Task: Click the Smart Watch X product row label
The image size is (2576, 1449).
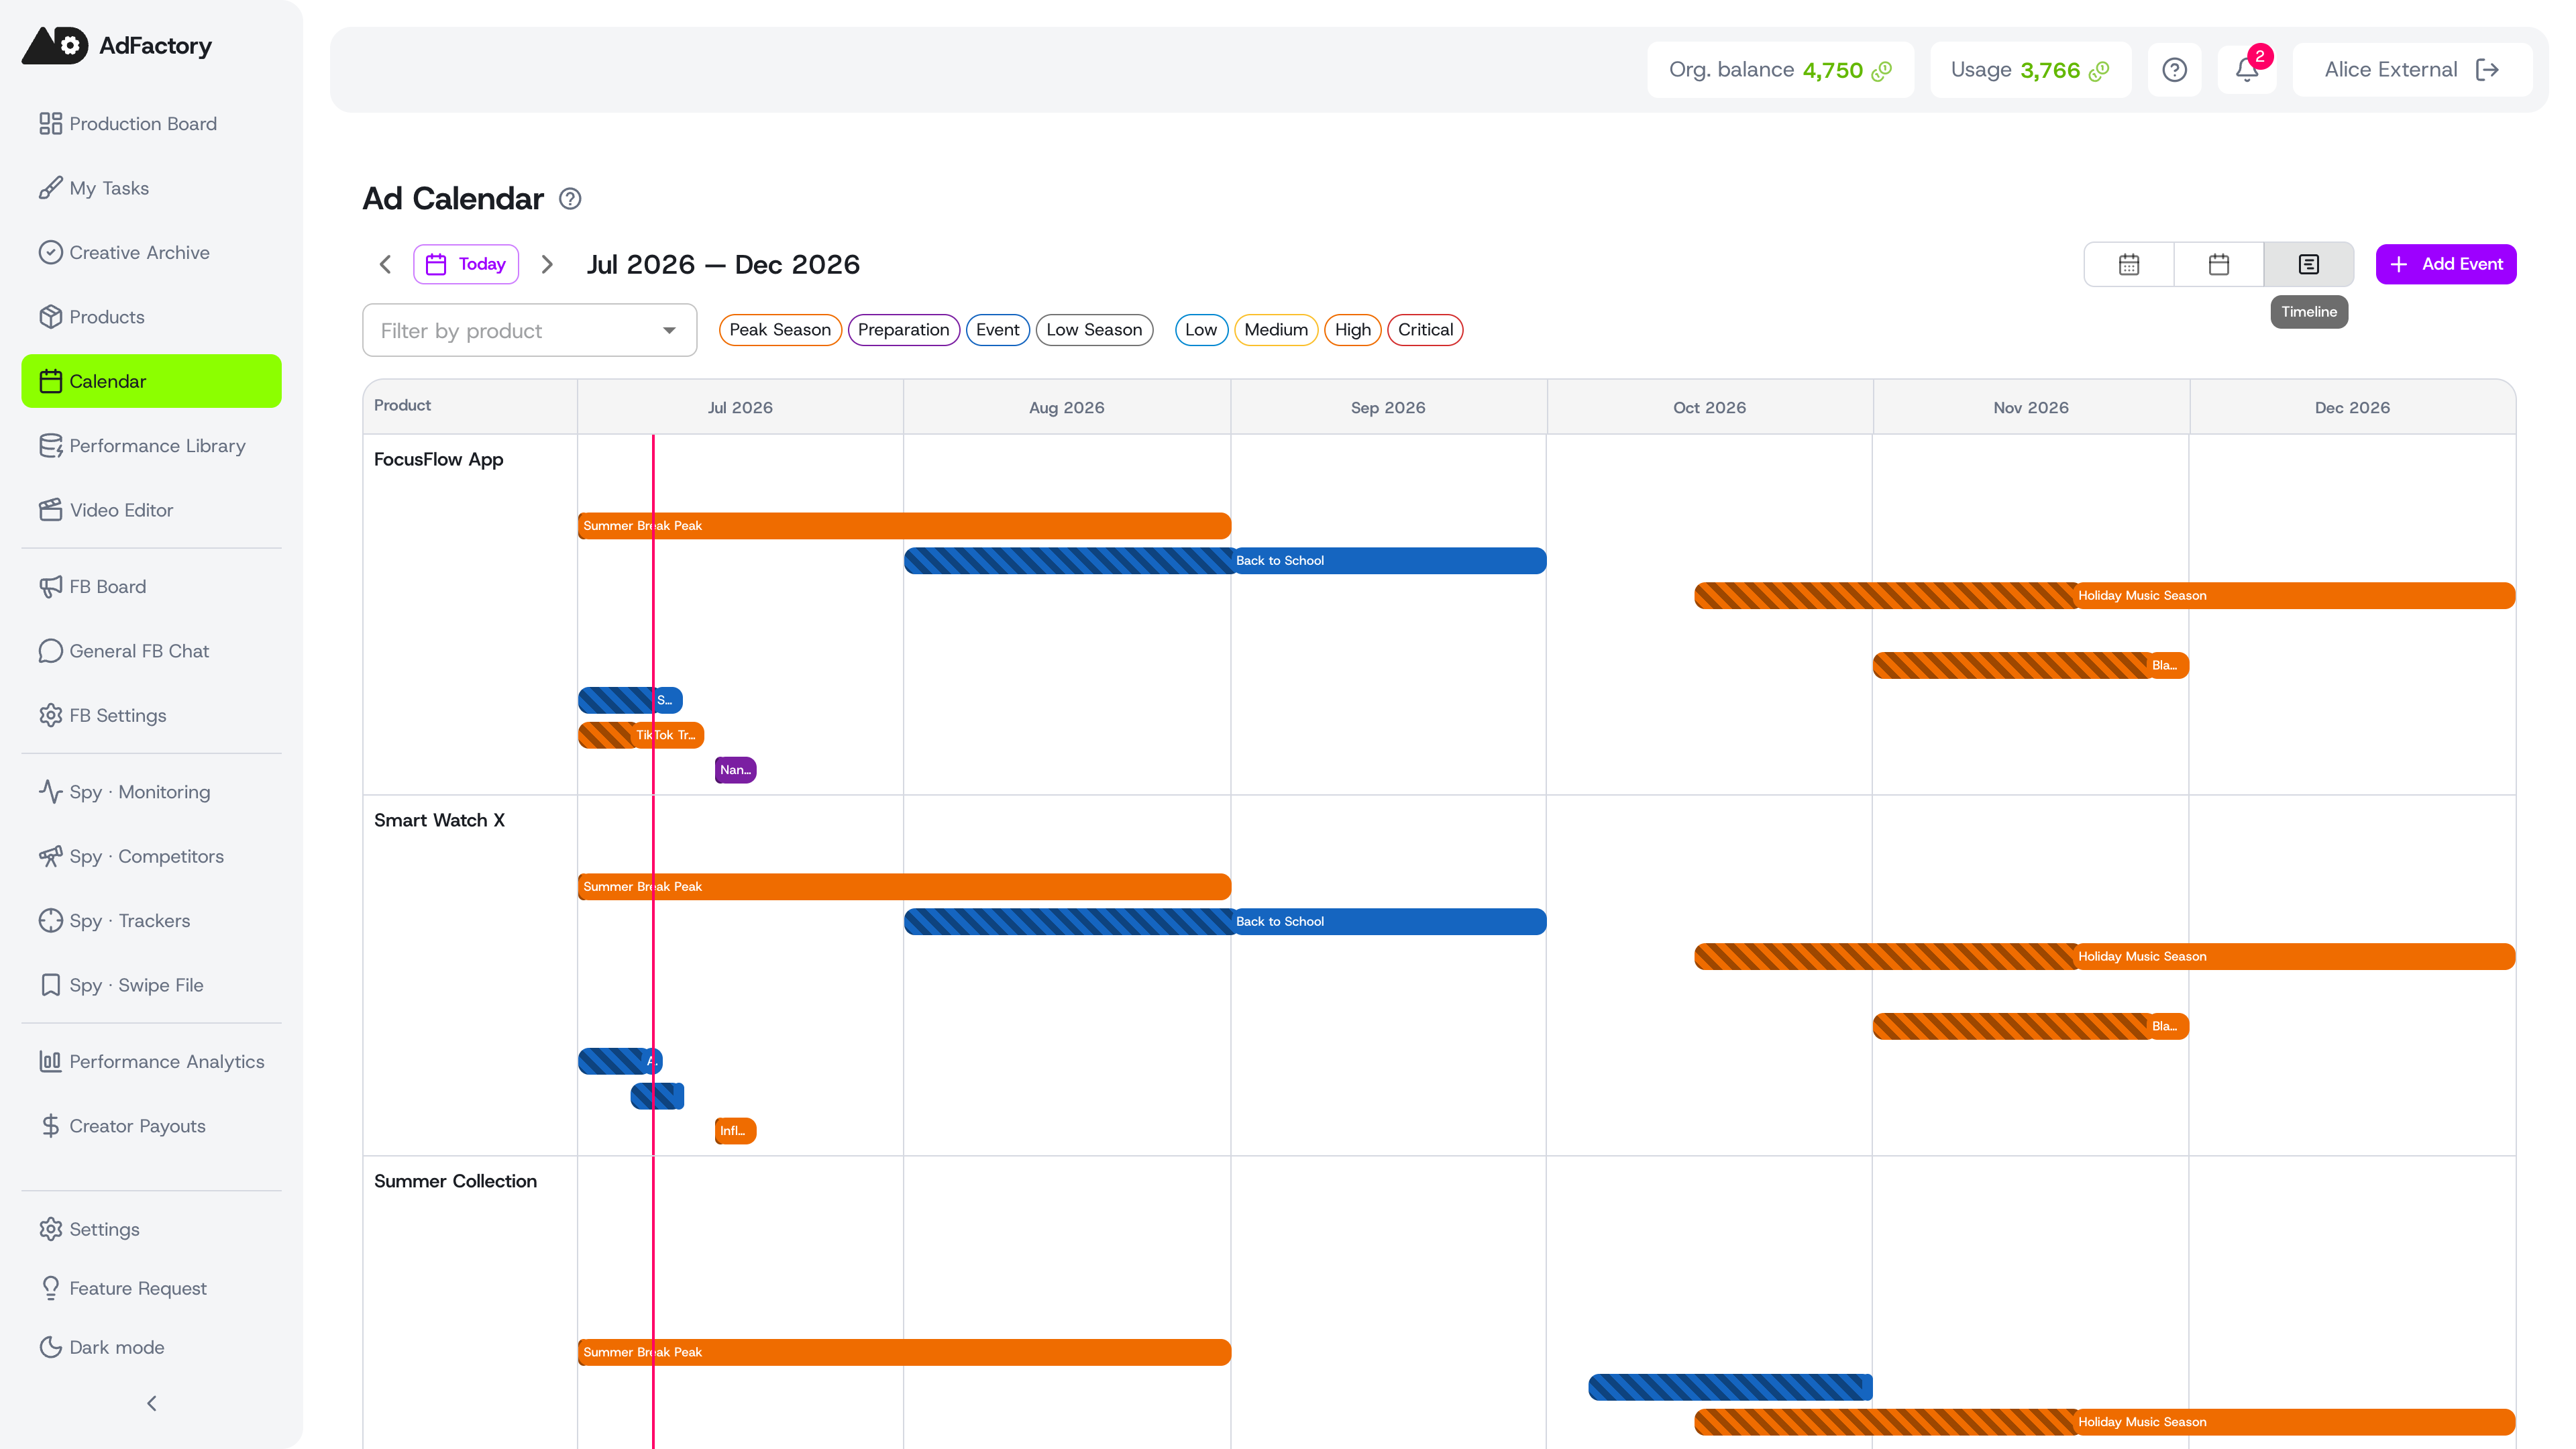Action: [x=439, y=820]
